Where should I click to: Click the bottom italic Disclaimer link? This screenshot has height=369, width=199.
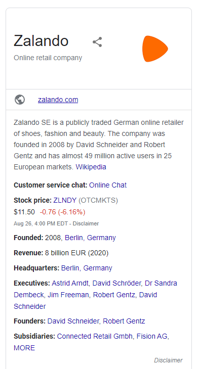coord(168,360)
